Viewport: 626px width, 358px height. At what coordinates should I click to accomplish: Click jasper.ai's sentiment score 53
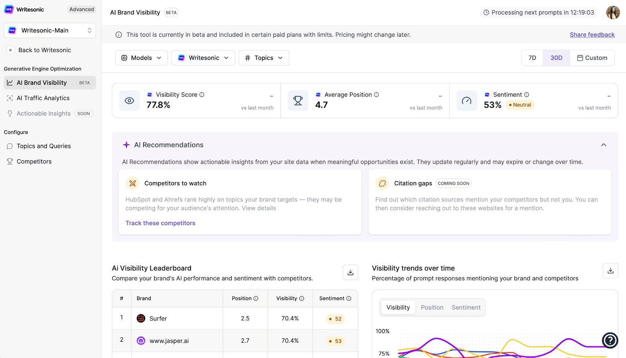click(335, 341)
